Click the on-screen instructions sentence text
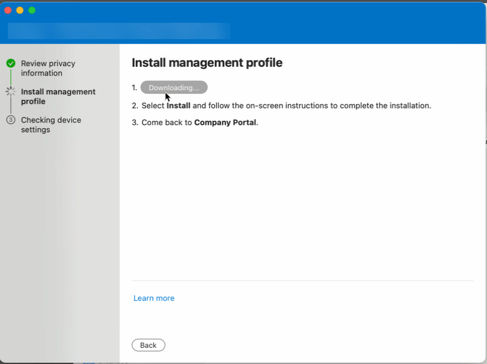The width and height of the screenshot is (487, 364). click(286, 106)
